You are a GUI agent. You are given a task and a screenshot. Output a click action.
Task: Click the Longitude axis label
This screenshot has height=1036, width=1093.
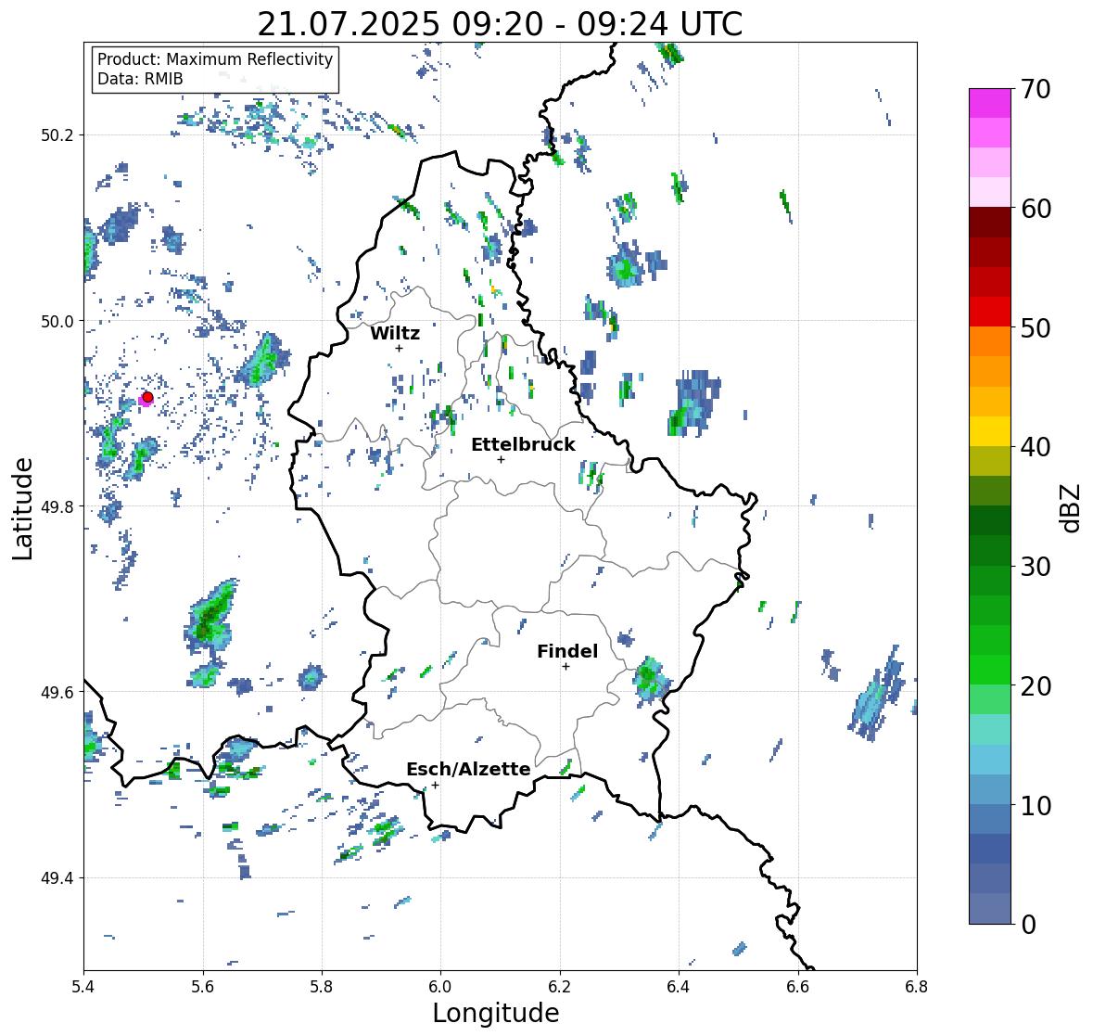(x=496, y=1013)
